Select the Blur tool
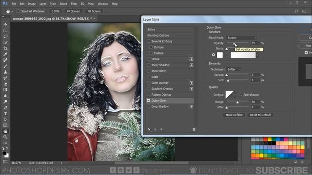 click(5, 96)
